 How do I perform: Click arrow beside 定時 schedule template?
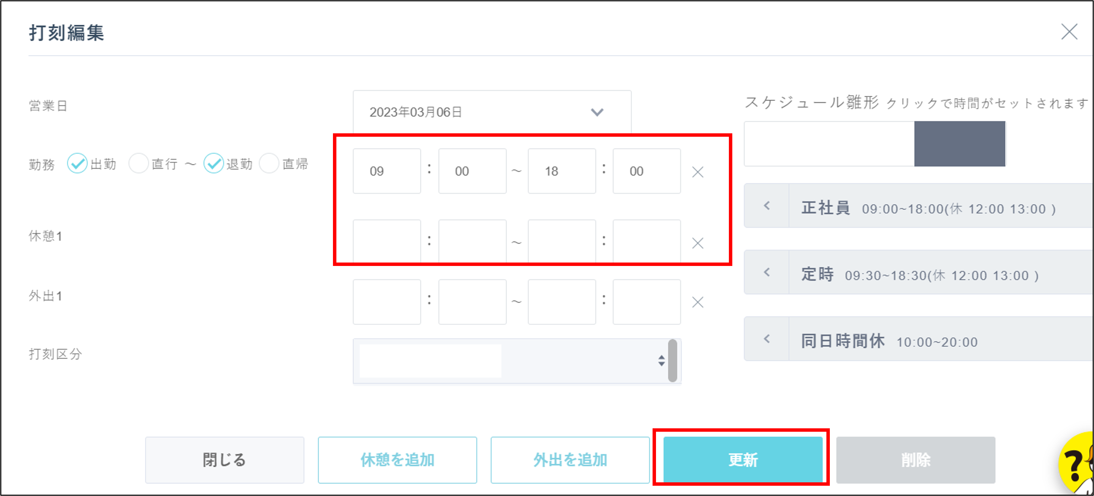tap(767, 272)
